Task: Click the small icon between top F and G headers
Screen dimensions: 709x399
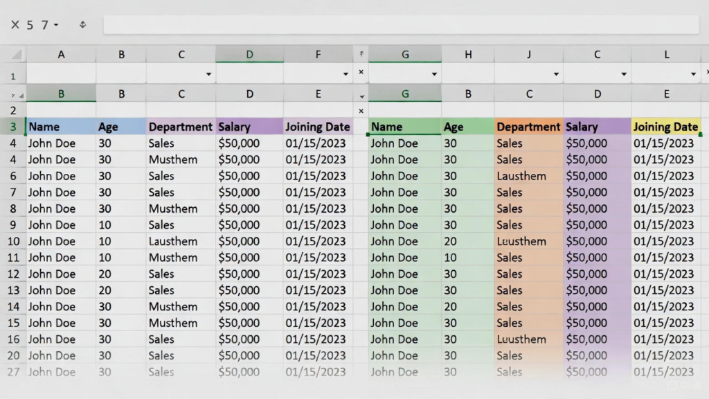Action: pyautogui.click(x=361, y=54)
